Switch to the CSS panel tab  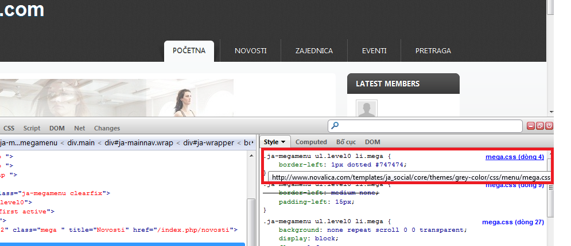click(9, 128)
